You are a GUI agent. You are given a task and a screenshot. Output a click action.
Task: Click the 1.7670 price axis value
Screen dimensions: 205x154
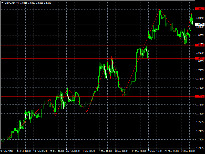click(x=200, y=105)
